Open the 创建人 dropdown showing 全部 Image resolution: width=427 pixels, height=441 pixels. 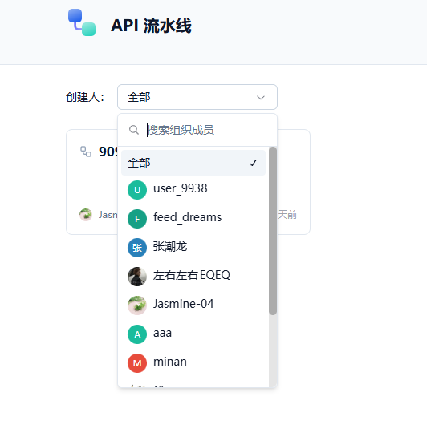(x=197, y=97)
